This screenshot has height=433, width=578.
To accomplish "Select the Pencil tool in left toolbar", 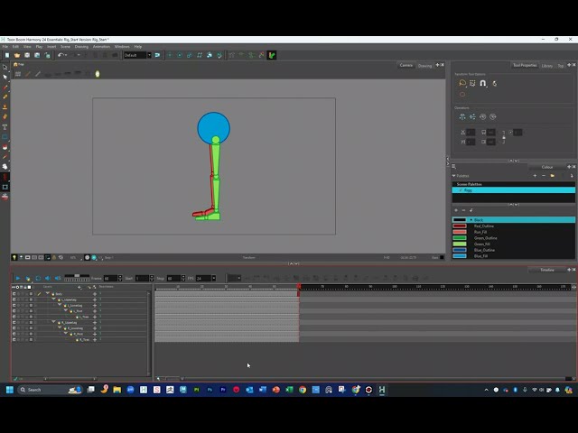I will pos(5,97).
